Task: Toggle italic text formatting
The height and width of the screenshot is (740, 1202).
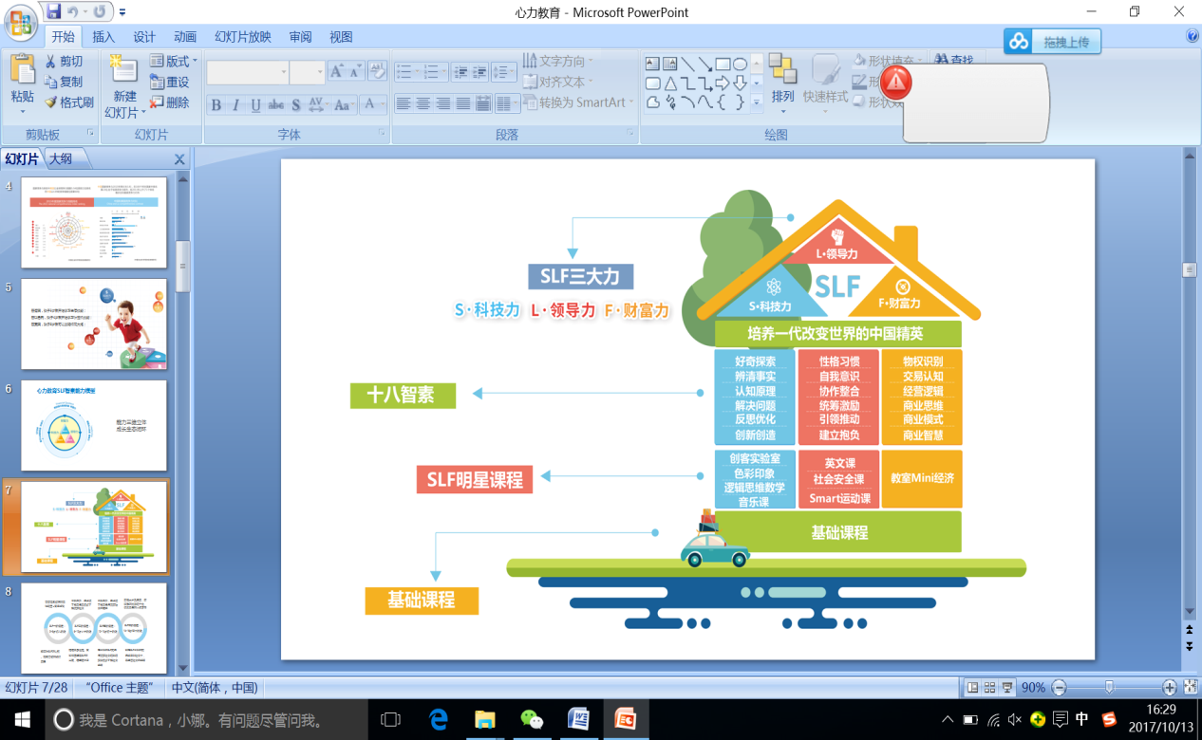Action: click(x=235, y=105)
